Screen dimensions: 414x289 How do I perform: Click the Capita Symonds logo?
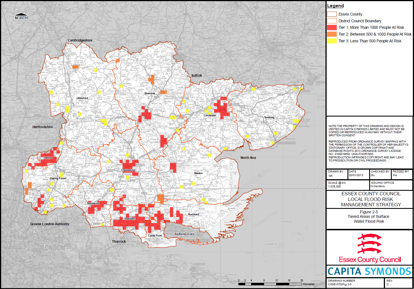(x=369, y=272)
